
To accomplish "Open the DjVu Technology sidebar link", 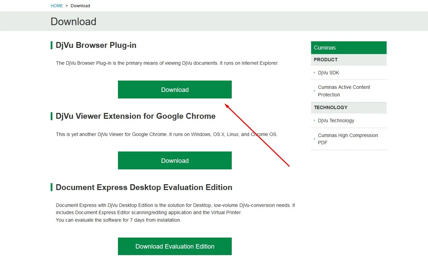I will [x=336, y=120].
